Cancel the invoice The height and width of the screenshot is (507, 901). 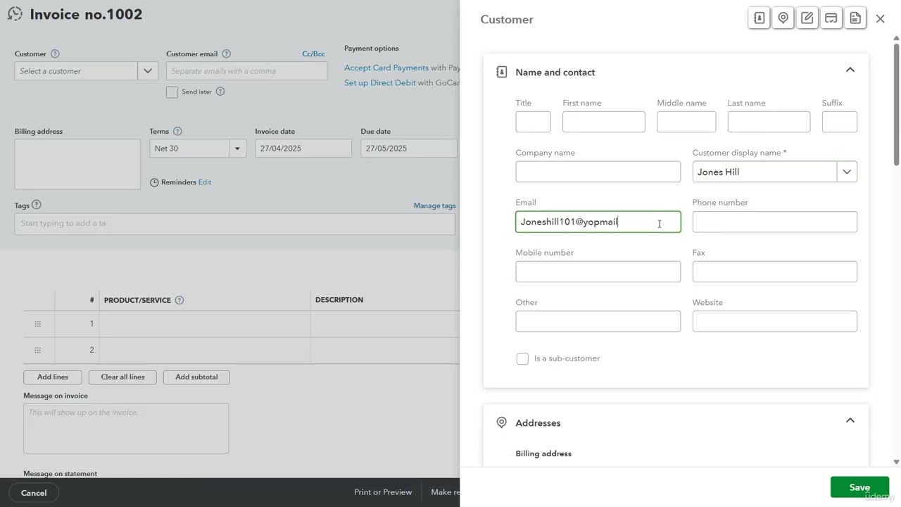(34, 492)
